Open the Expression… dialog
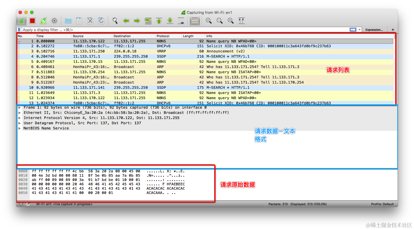Viewport: 414px width, 230px height. [374, 30]
